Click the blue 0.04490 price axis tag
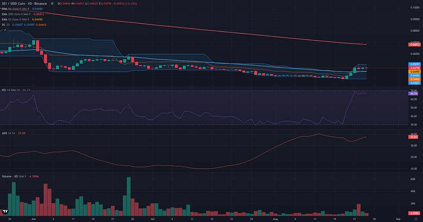 [414, 75]
